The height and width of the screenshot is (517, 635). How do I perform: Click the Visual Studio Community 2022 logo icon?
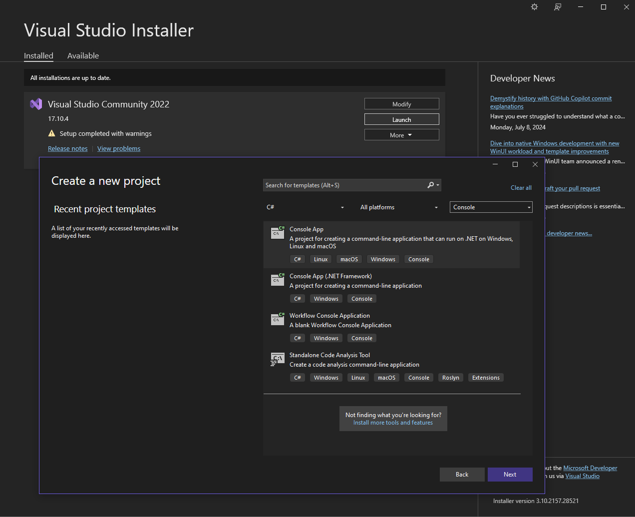(36, 104)
